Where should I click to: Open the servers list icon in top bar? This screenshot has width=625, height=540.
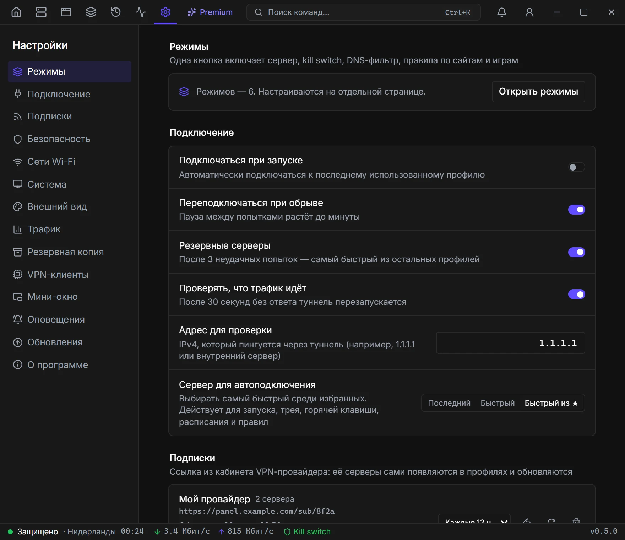pyautogui.click(x=41, y=12)
